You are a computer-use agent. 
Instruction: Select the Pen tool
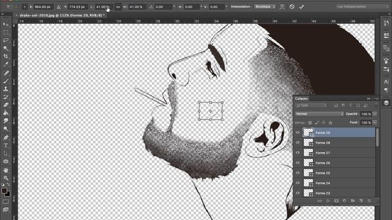[6, 137]
